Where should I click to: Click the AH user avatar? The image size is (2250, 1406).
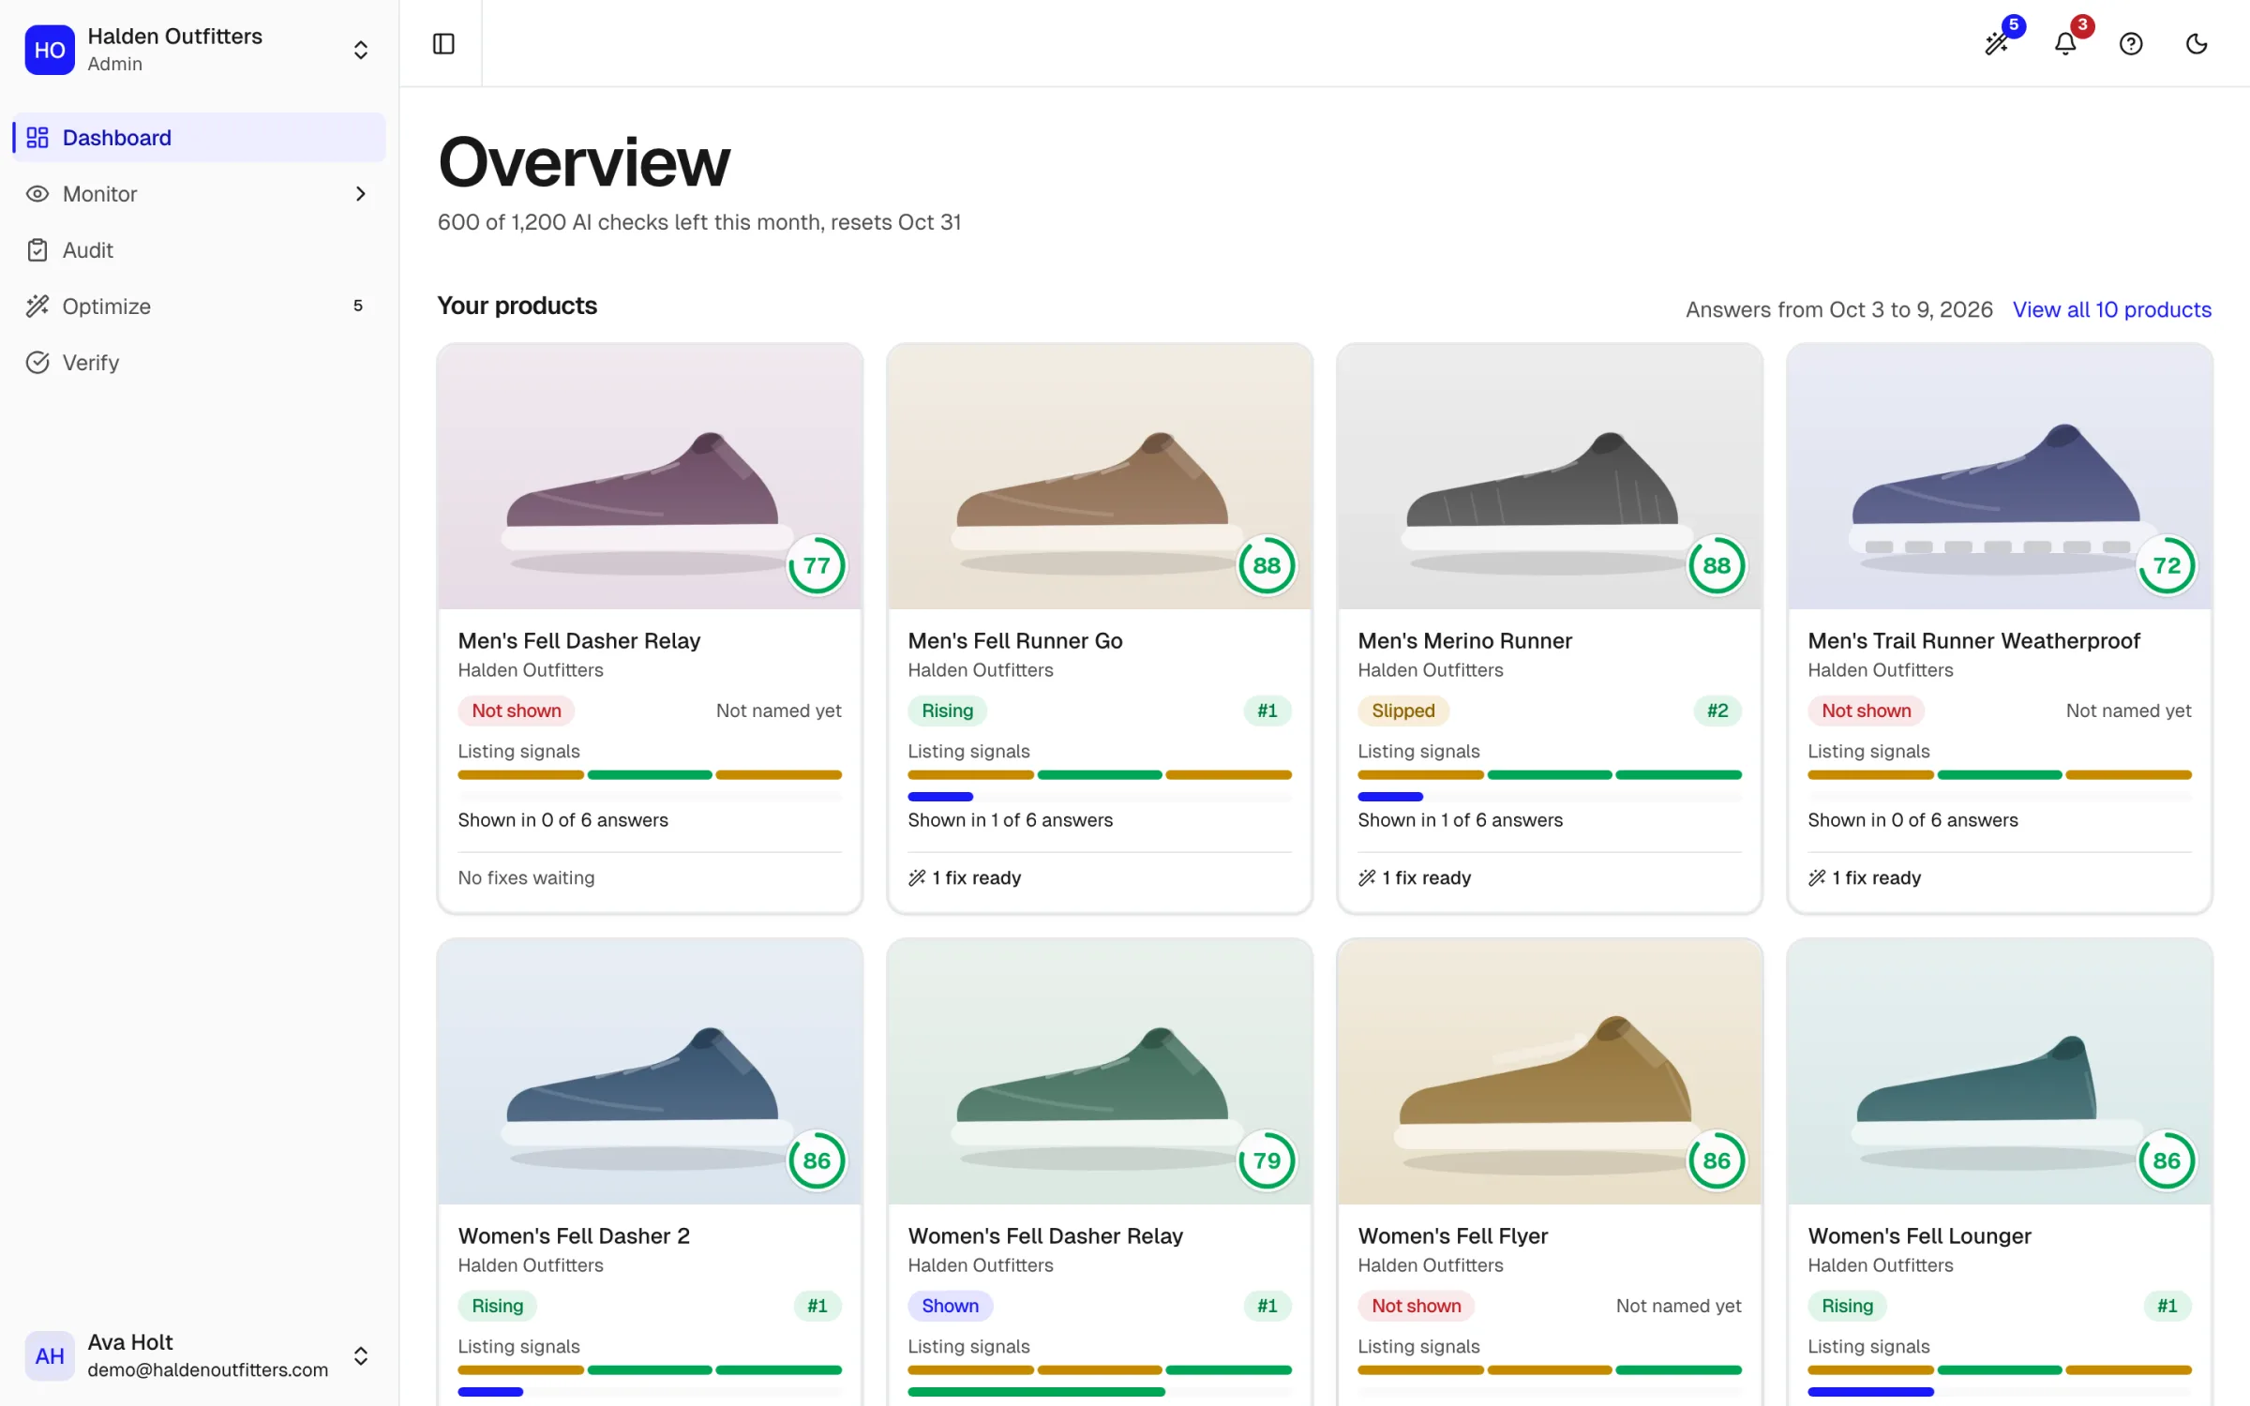50,1355
